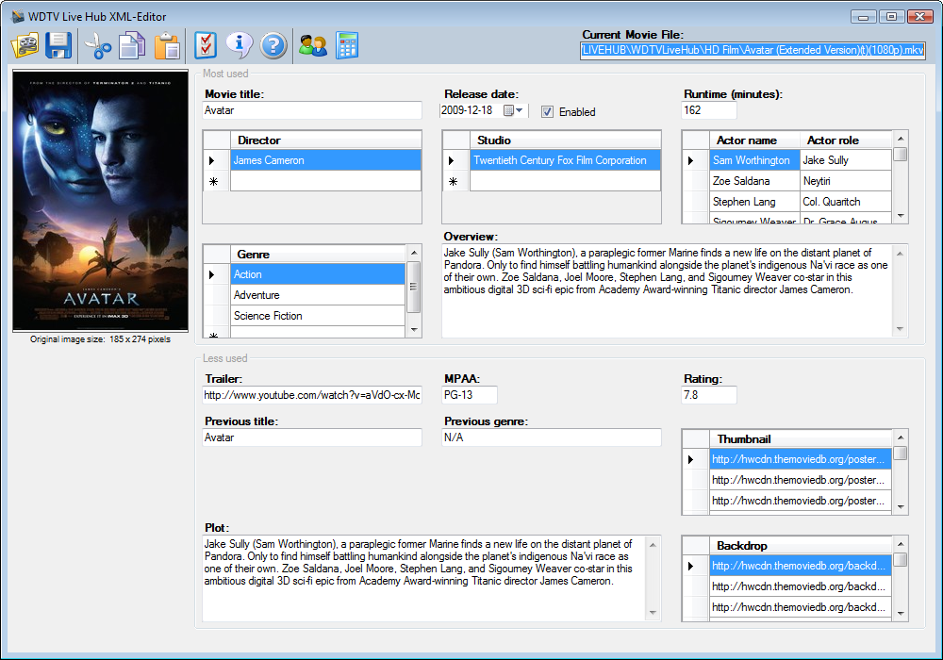Viewport: 943px width, 660px height.
Task: Cut with the scissors toolbar icon
Action: 97,46
